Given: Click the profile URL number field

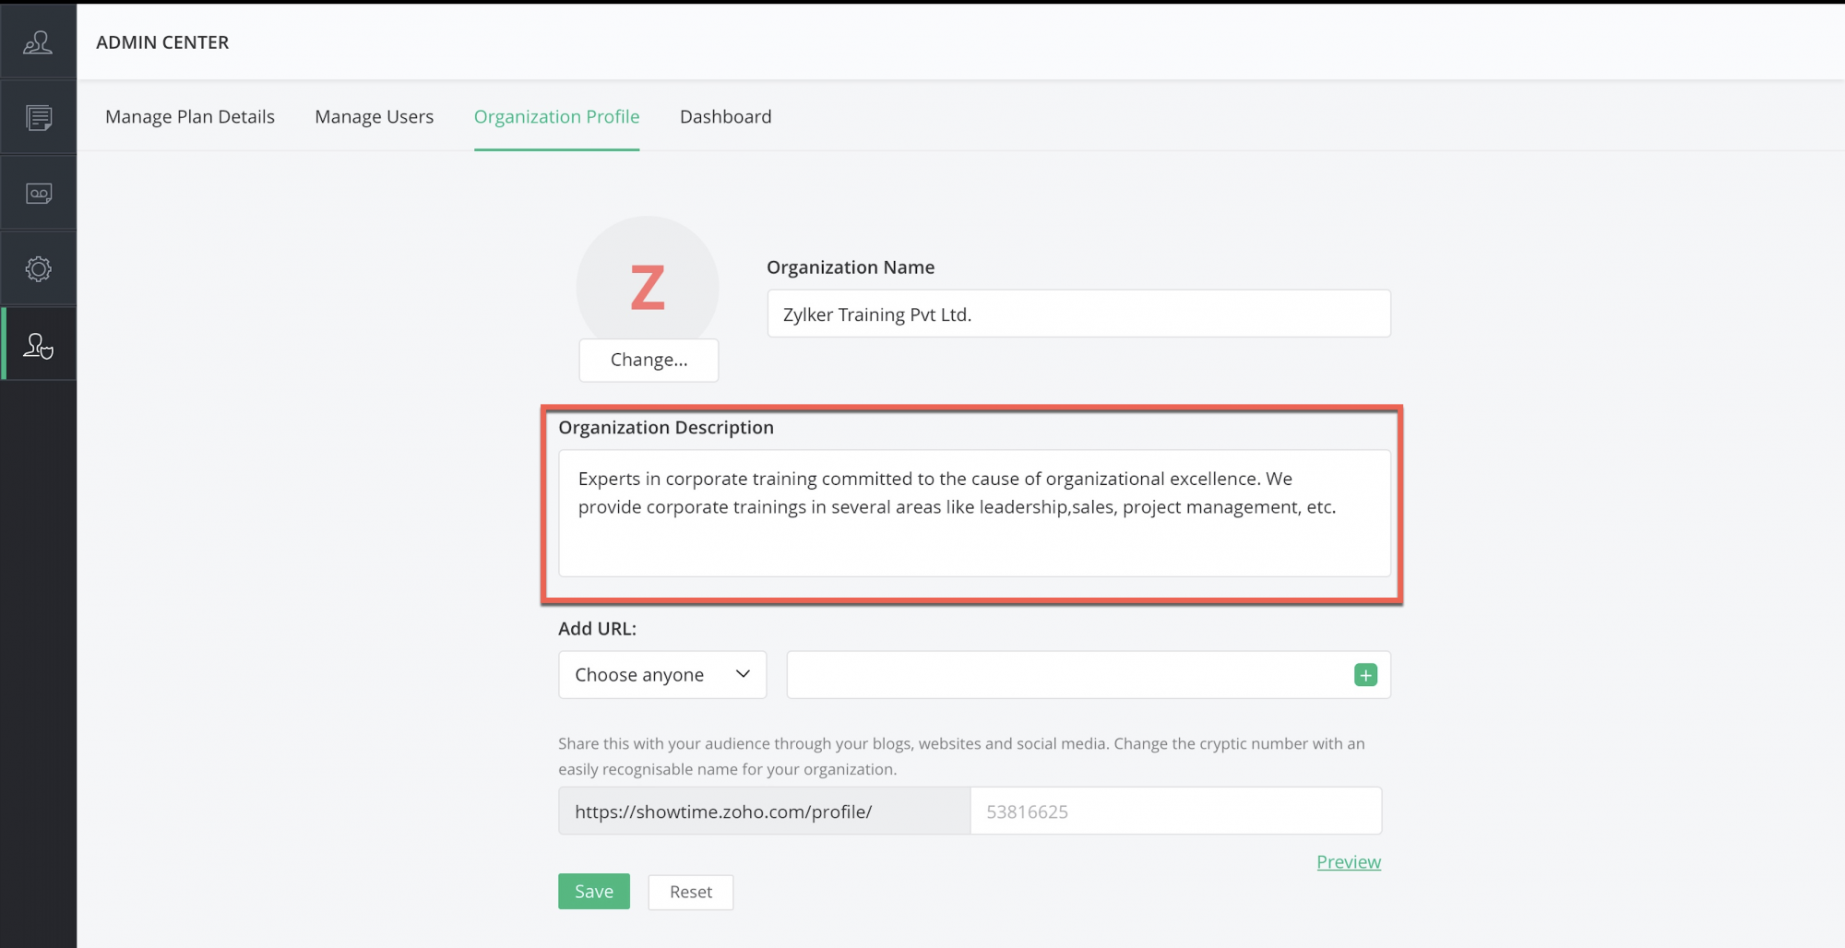Looking at the screenshot, I should click(x=1175, y=812).
